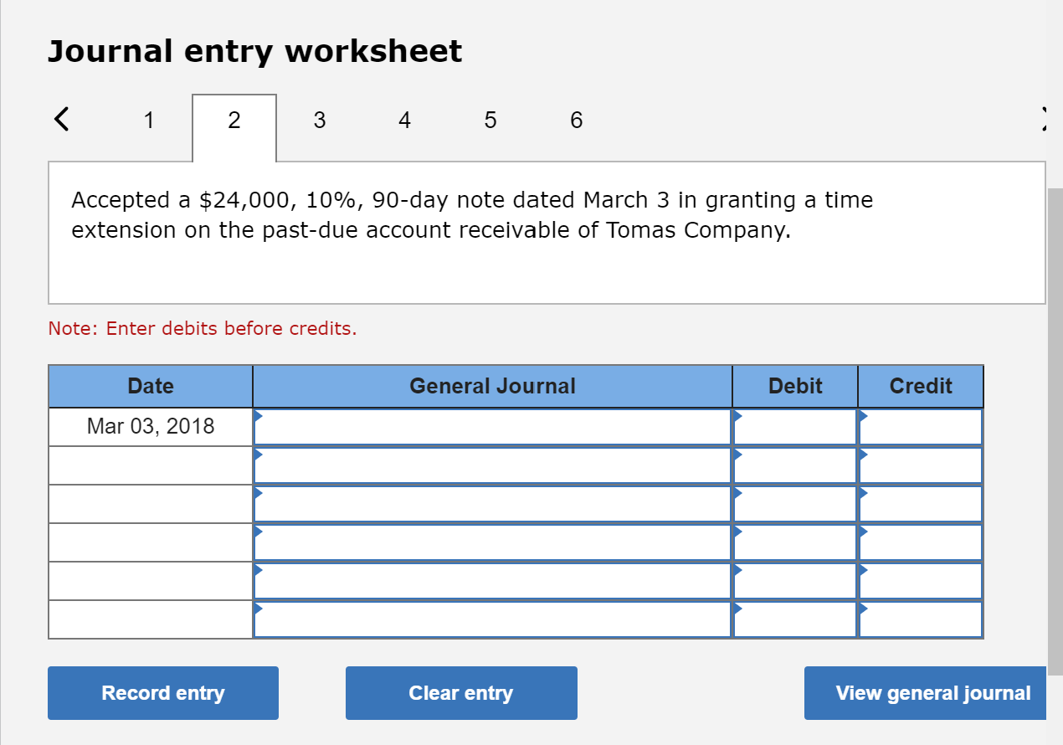Open the account selector in second journal row
The height and width of the screenshot is (745, 1063).
(259, 454)
